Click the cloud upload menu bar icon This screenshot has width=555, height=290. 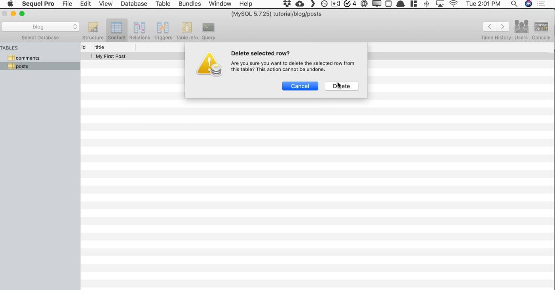[300, 4]
